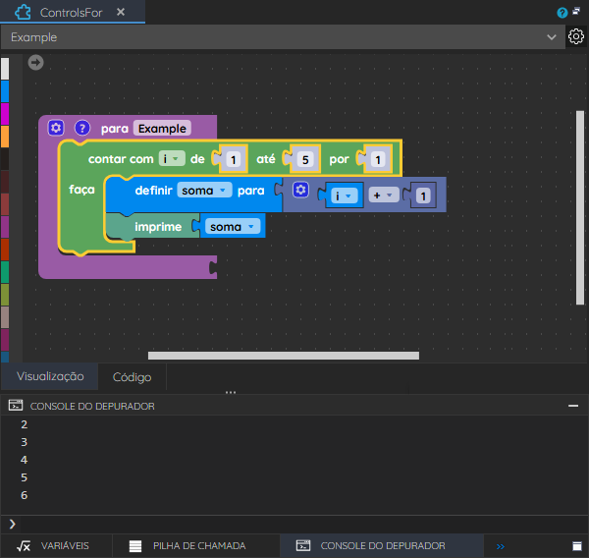Screen dimensions: 589x558
Task: Open the soma dropdown in definir block
Action: point(204,191)
